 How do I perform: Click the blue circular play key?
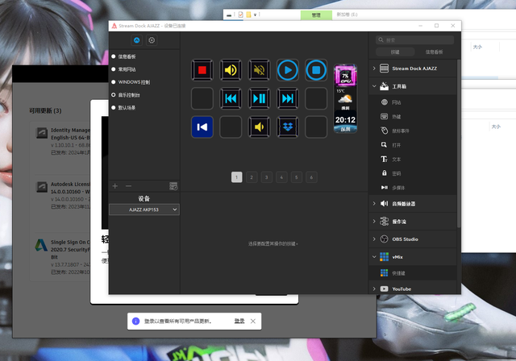click(288, 70)
